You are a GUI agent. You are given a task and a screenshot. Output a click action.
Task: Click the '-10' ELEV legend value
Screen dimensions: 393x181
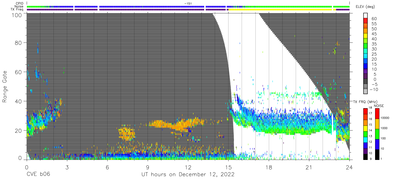[374, 90]
